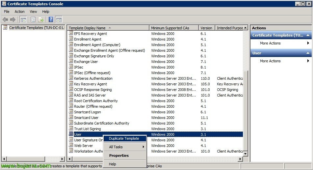Choose Duplicate Template from the context menu

click(x=125, y=138)
